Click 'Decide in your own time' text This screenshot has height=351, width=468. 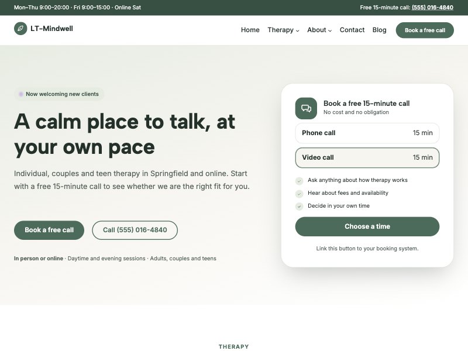pyautogui.click(x=339, y=206)
